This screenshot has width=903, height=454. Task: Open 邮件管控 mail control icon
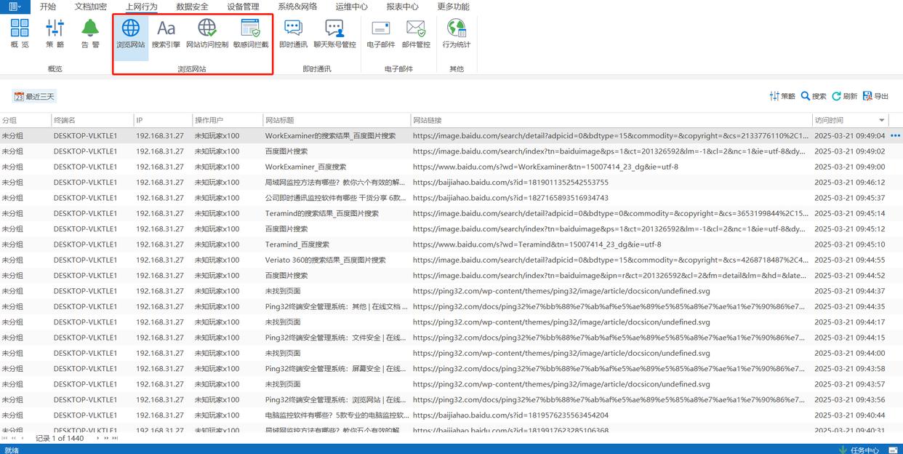pyautogui.click(x=416, y=33)
